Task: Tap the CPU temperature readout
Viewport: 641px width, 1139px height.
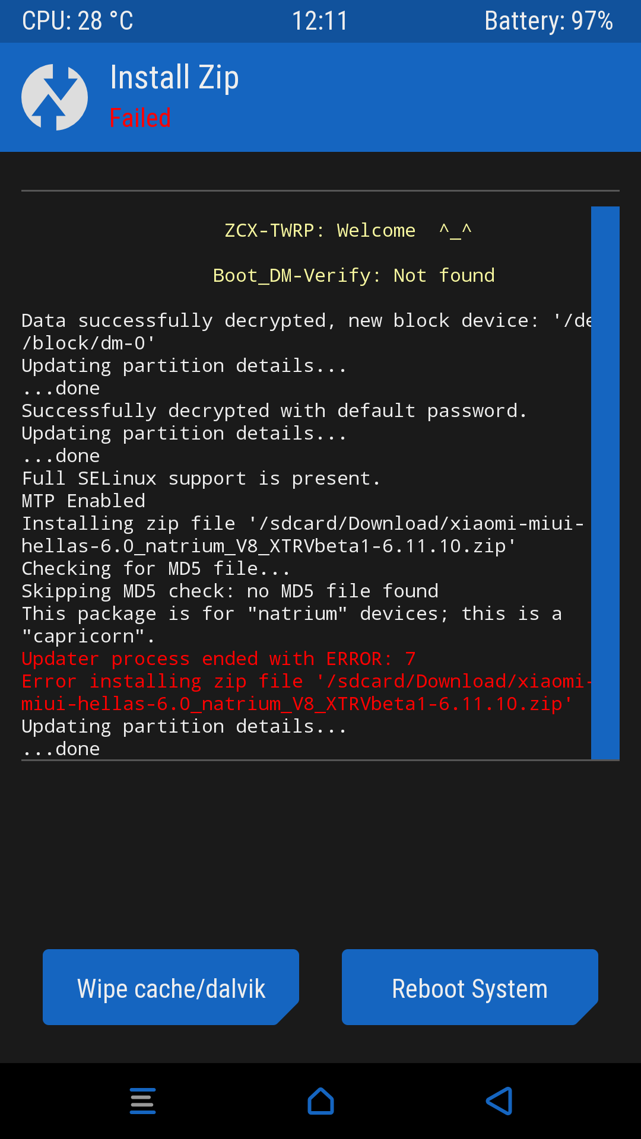Action: click(78, 21)
